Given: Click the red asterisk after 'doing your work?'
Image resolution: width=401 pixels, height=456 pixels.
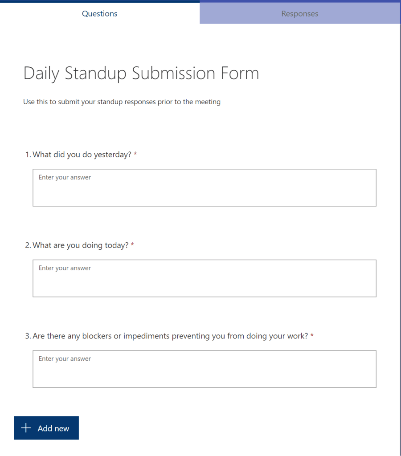Looking at the screenshot, I should (x=312, y=336).
